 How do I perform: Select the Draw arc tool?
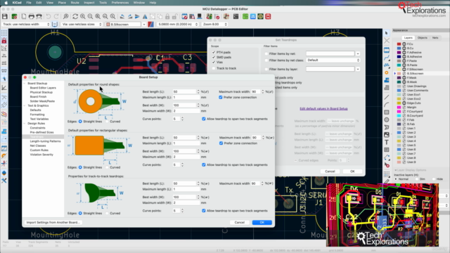[x=387, y=105]
